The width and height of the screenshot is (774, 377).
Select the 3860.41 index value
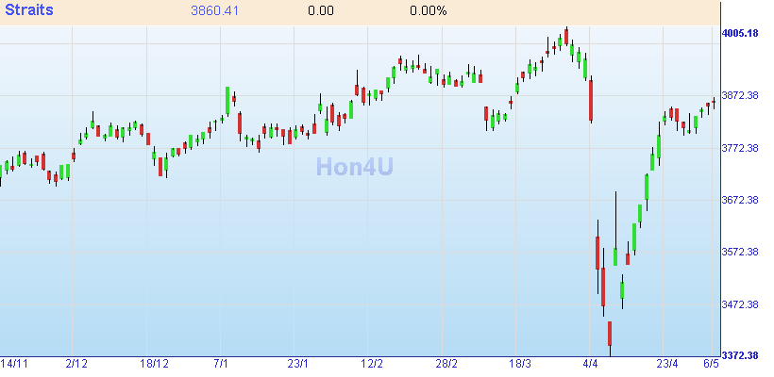click(x=214, y=11)
